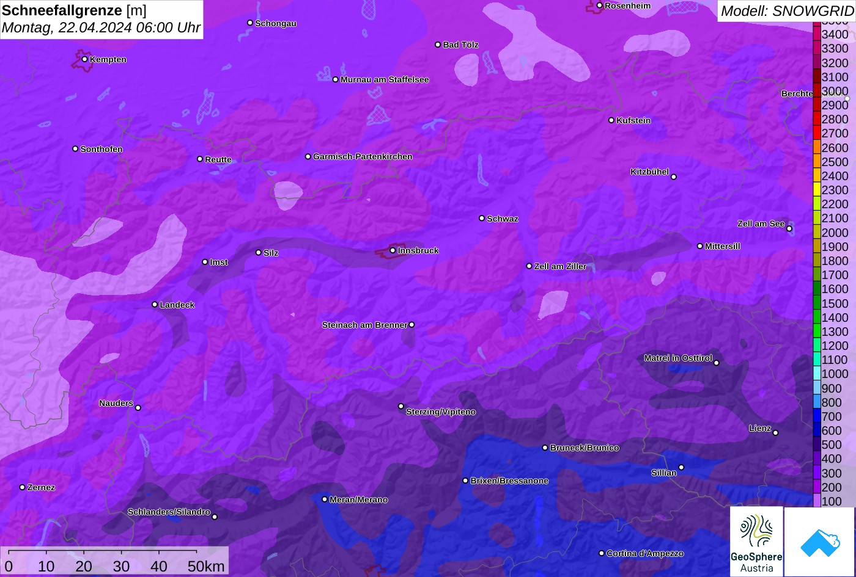The height and width of the screenshot is (577, 856).
Task: Click the Nauders label
Action: pos(116,403)
